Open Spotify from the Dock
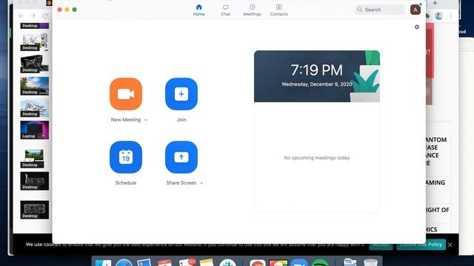The width and height of the screenshot is (474, 266). click(320, 262)
